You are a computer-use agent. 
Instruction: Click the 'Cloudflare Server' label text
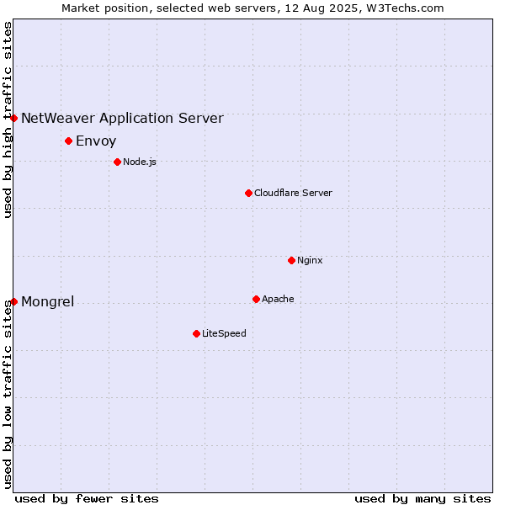click(293, 193)
